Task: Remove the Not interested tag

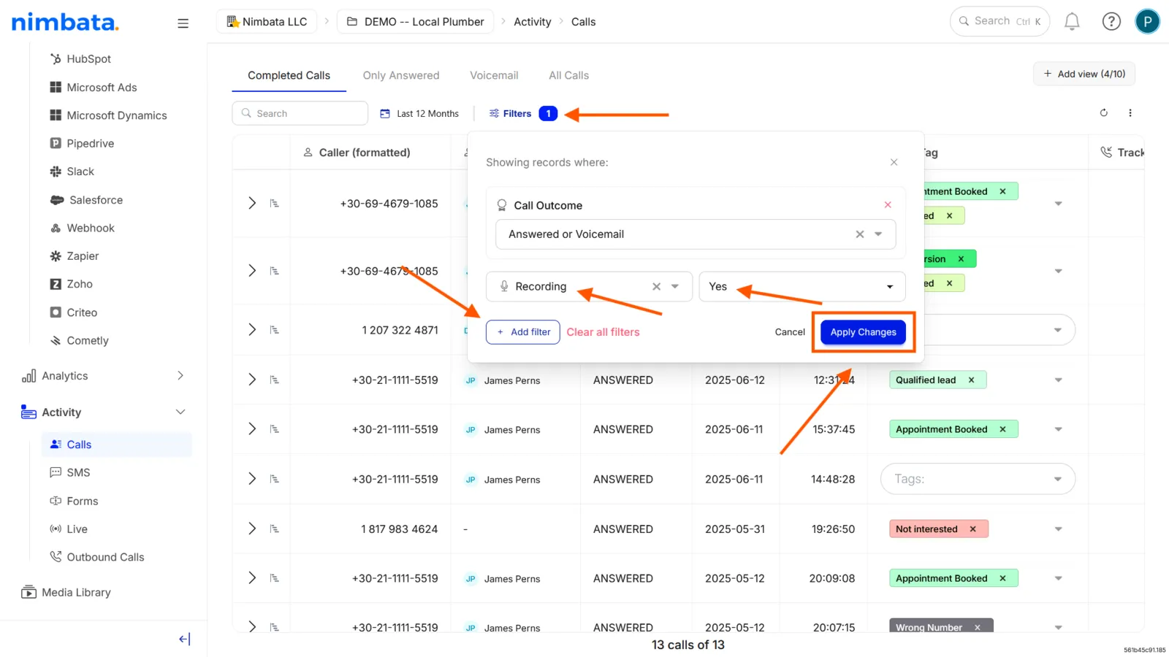Action: 972,529
